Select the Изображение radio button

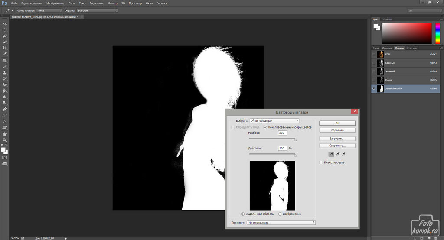click(x=280, y=214)
